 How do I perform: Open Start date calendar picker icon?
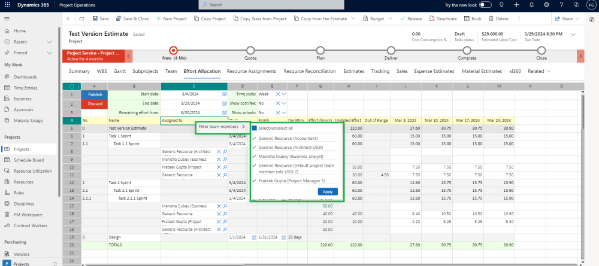(x=225, y=94)
